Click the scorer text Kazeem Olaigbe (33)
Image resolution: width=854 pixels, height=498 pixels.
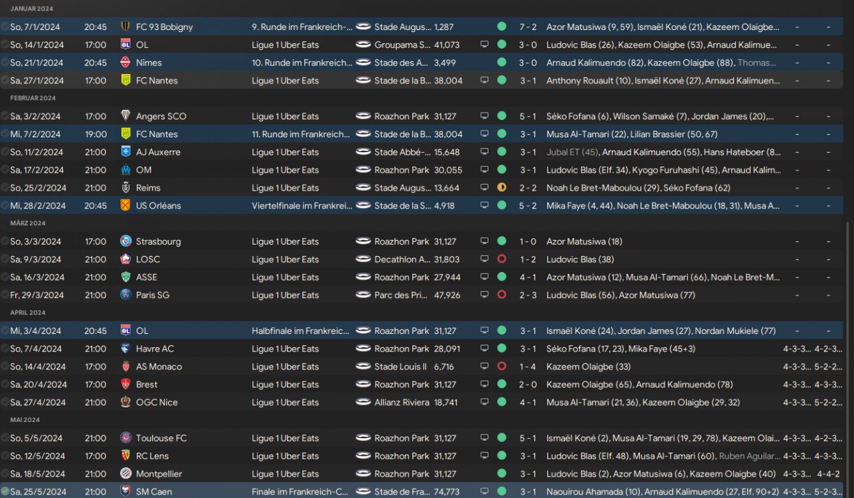click(x=588, y=367)
